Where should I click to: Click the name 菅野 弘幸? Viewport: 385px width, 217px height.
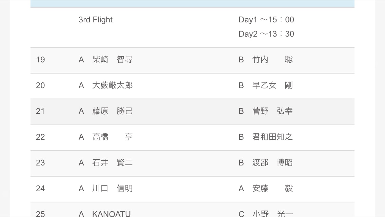[272, 111]
